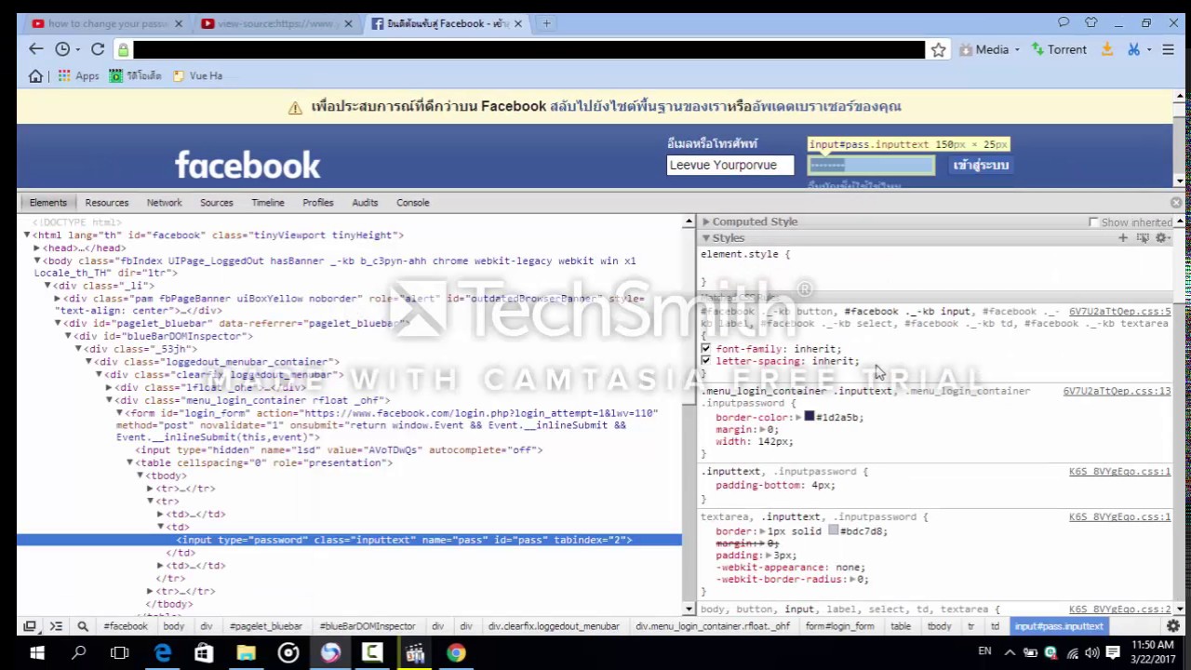The width and height of the screenshot is (1191, 670).
Task: Open the Console tab in DevTools
Action: click(413, 203)
